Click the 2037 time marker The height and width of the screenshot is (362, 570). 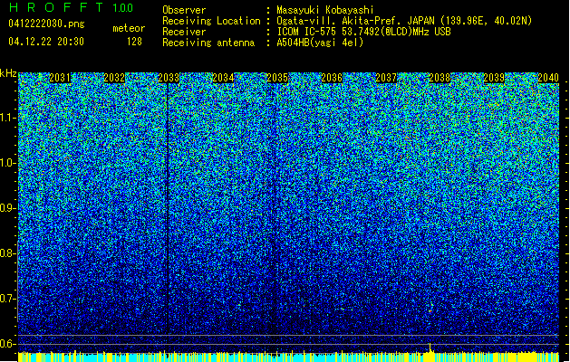(x=386, y=78)
